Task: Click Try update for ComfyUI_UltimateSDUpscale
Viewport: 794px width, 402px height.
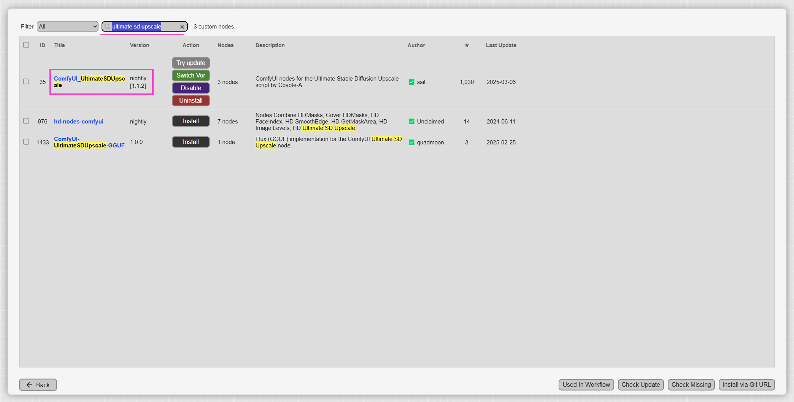Action: click(191, 63)
